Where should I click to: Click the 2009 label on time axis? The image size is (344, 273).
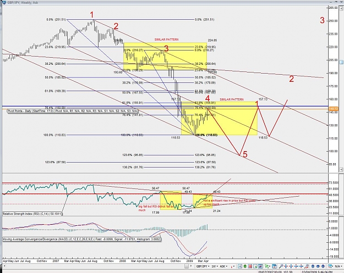(189, 261)
